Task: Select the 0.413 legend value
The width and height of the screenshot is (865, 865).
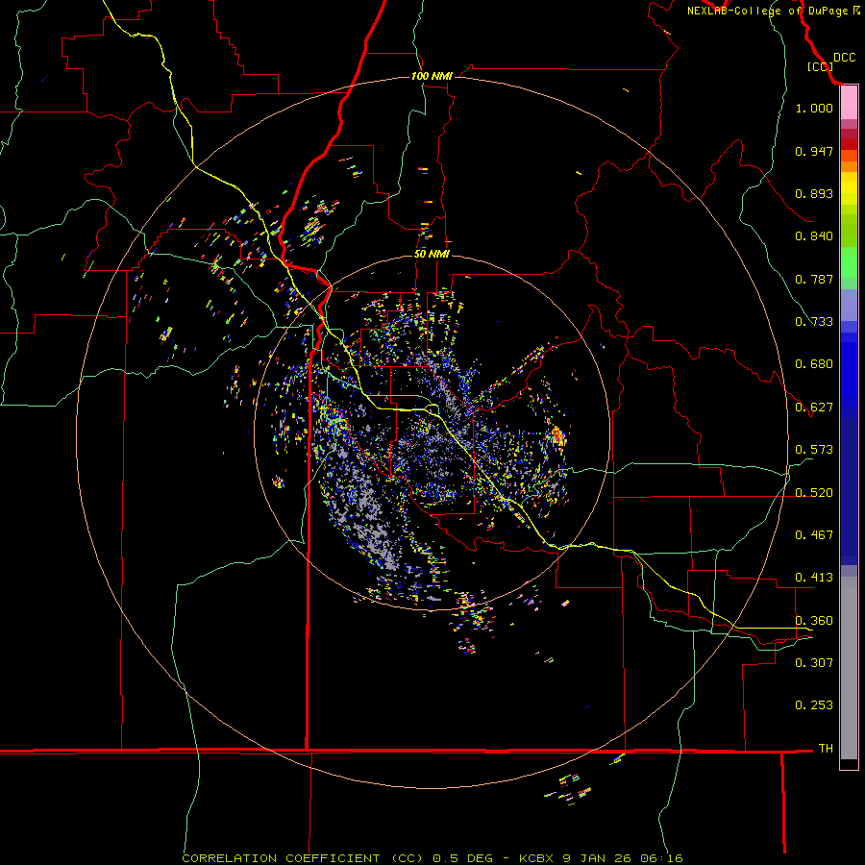Action: 814,578
